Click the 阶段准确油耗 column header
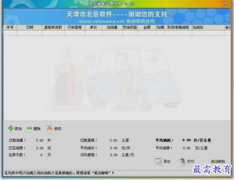The height and width of the screenshot is (180, 234). (178, 27)
